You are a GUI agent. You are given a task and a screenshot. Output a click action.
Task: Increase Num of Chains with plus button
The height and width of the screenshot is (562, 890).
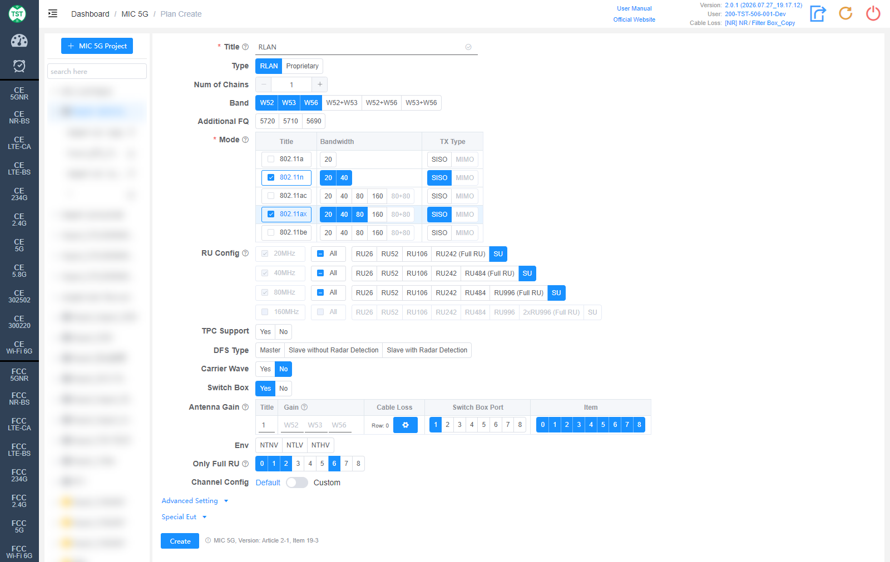point(320,84)
